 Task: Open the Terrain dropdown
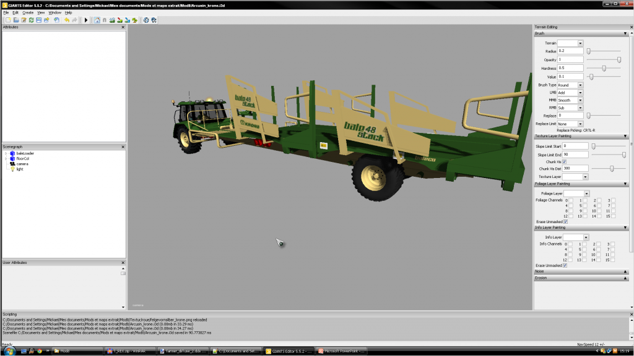tap(580, 43)
